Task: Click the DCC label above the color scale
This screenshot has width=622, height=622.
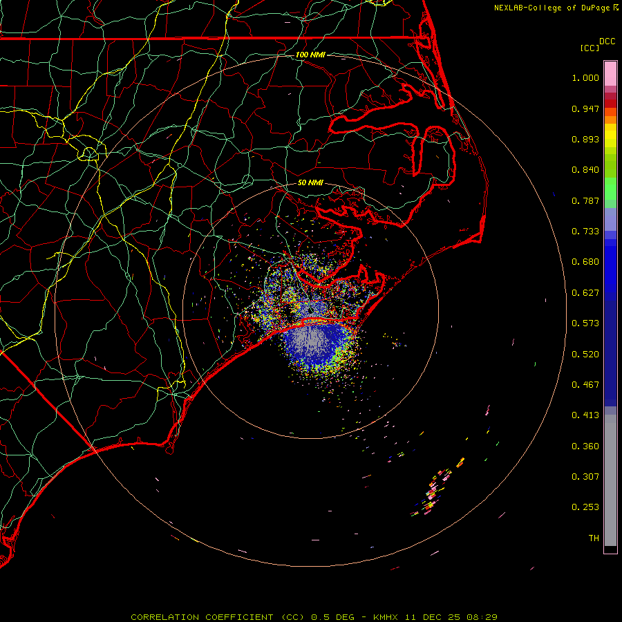Action: 607,41
